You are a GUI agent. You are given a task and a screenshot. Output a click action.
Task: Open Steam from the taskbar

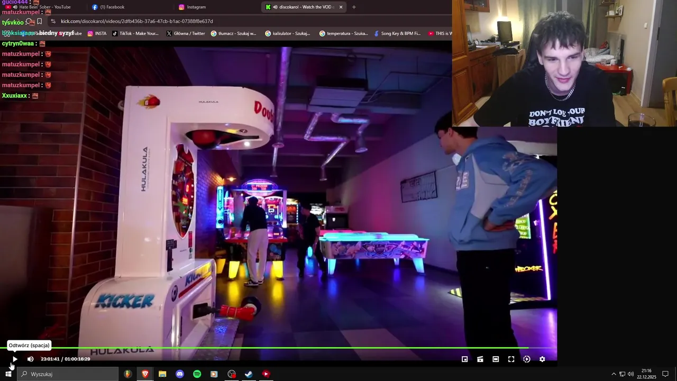tap(249, 374)
